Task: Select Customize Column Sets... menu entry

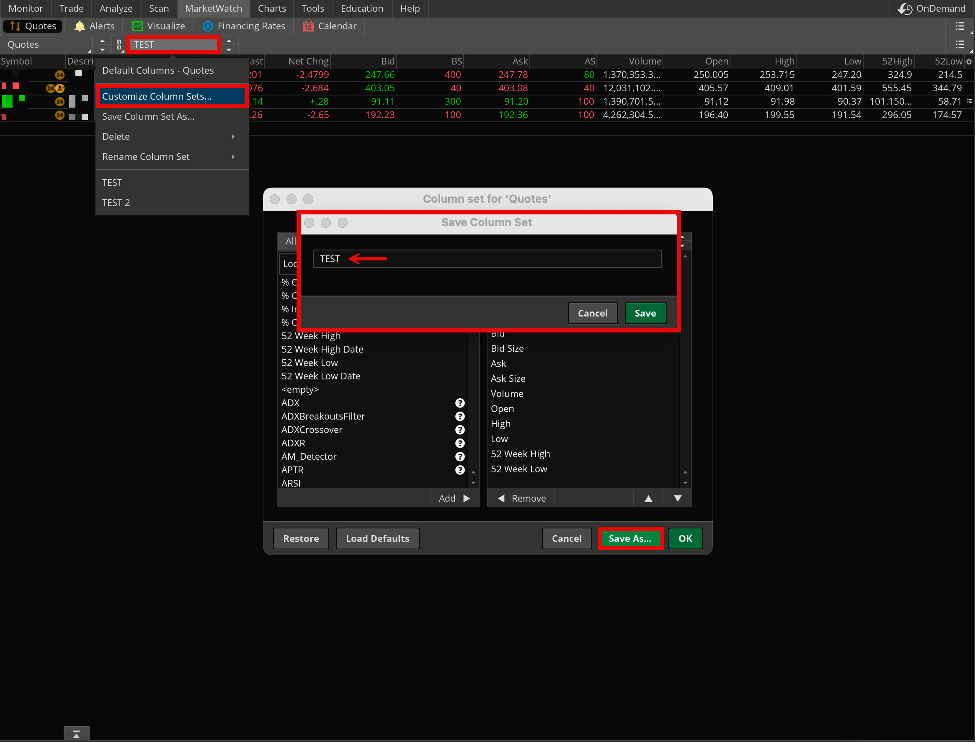Action: [172, 96]
